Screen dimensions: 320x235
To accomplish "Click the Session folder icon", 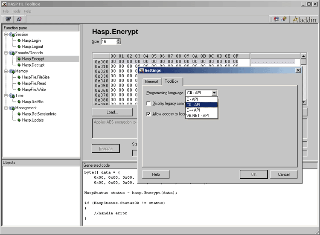I will tap(12, 35).
